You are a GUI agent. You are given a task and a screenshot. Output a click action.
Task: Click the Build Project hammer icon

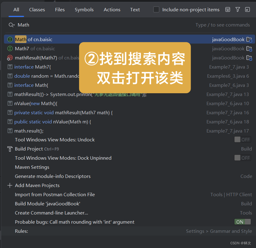[x=10, y=149]
